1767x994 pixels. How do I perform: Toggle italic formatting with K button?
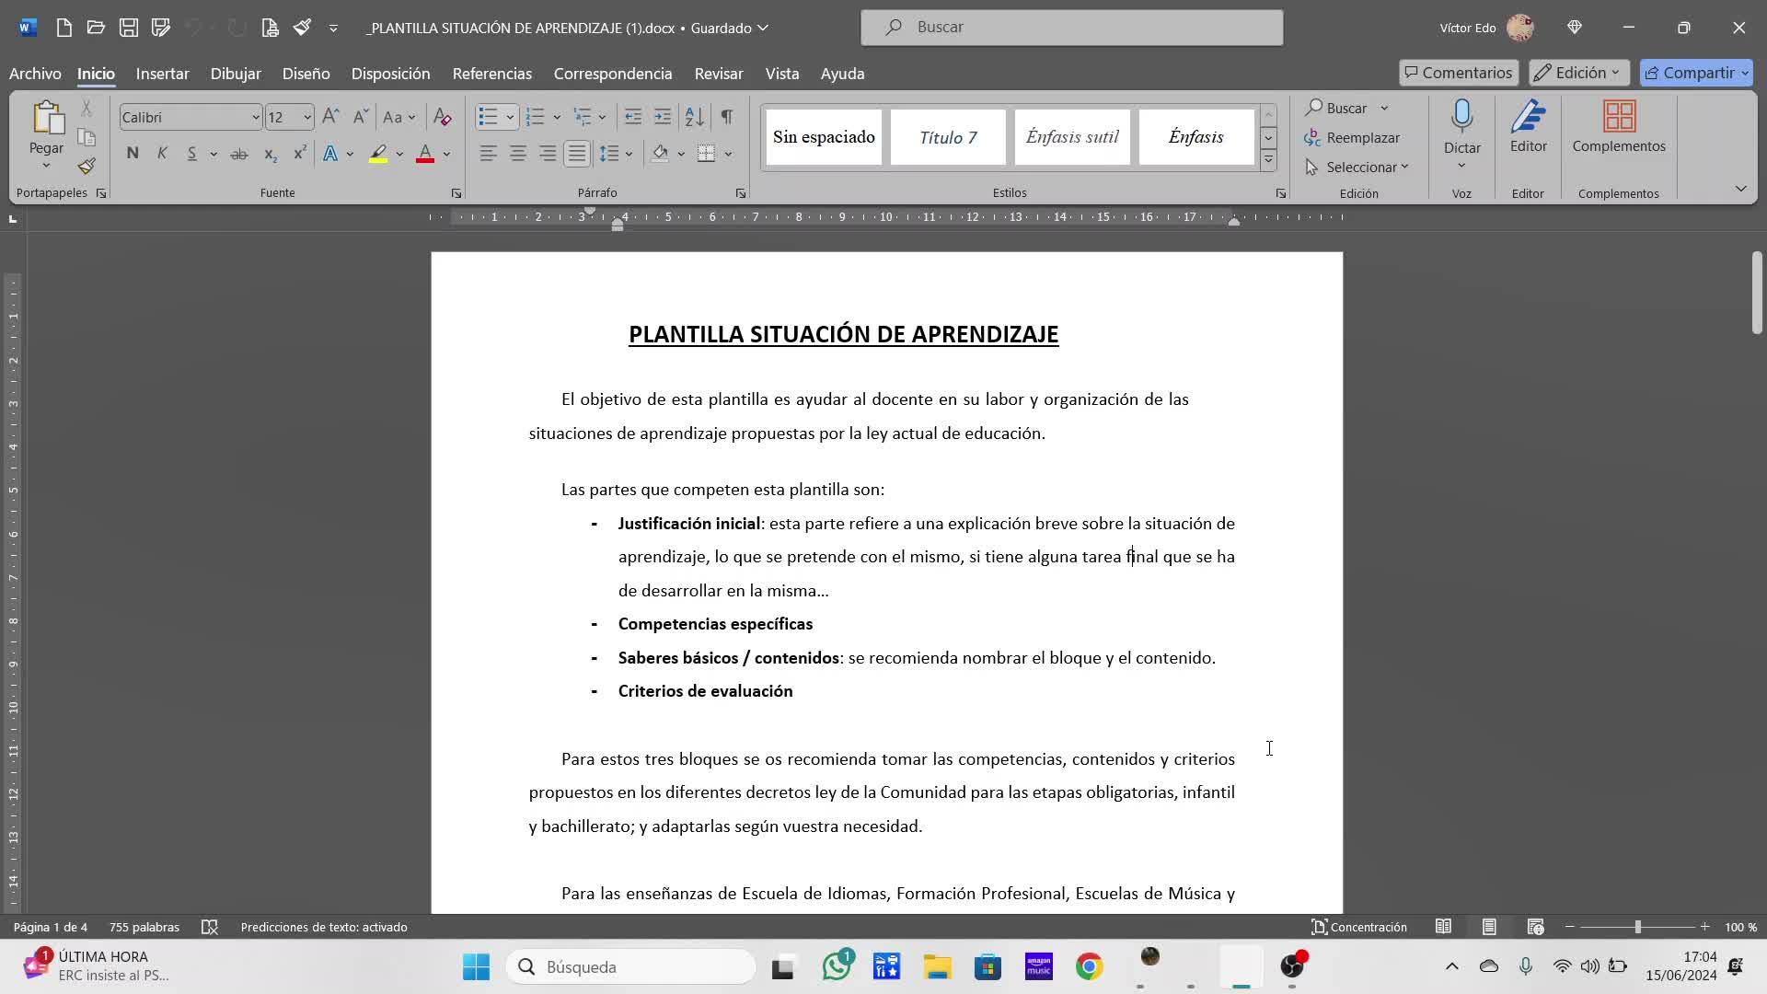(162, 154)
